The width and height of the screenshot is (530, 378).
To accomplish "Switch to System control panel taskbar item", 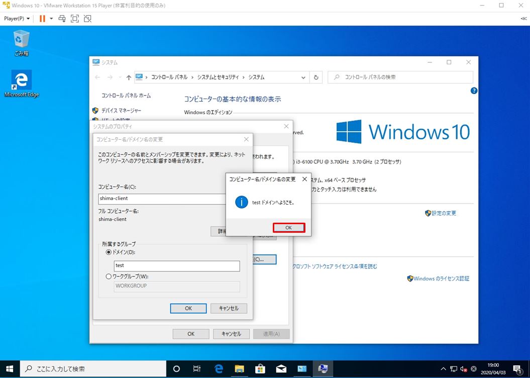I will pos(302,369).
